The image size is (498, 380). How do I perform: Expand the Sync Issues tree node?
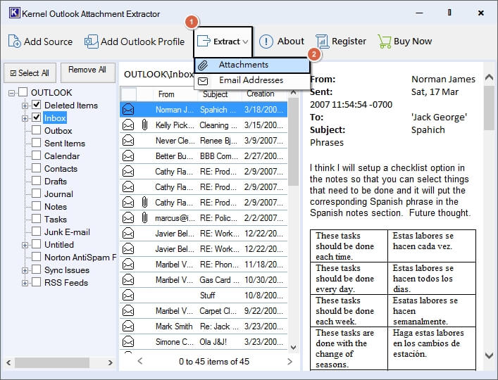25,270
